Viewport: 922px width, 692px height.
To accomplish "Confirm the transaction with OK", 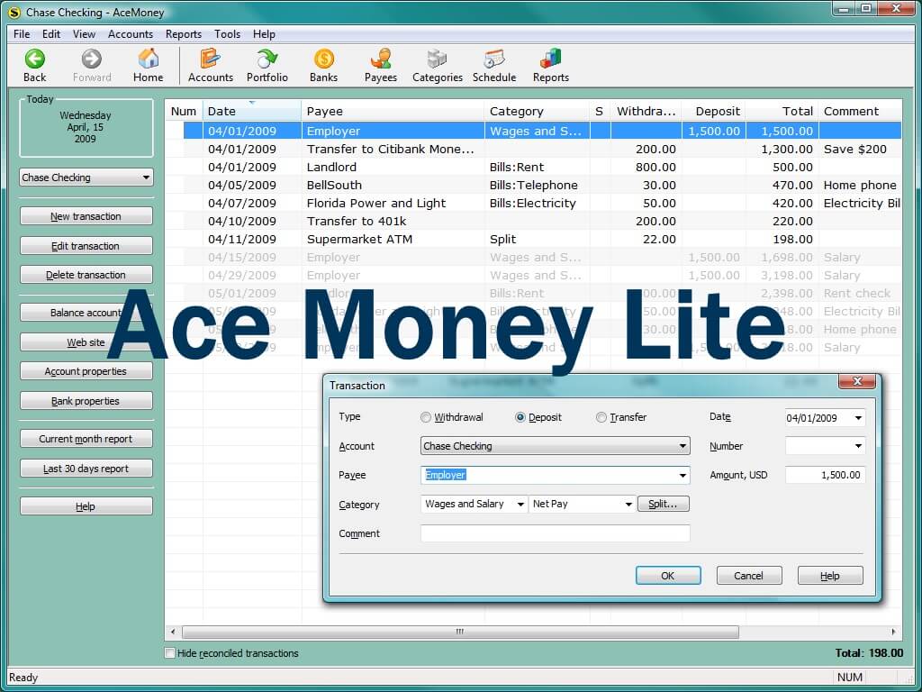I will click(x=668, y=576).
